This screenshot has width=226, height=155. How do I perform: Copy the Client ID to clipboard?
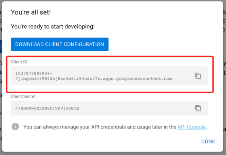point(198,76)
